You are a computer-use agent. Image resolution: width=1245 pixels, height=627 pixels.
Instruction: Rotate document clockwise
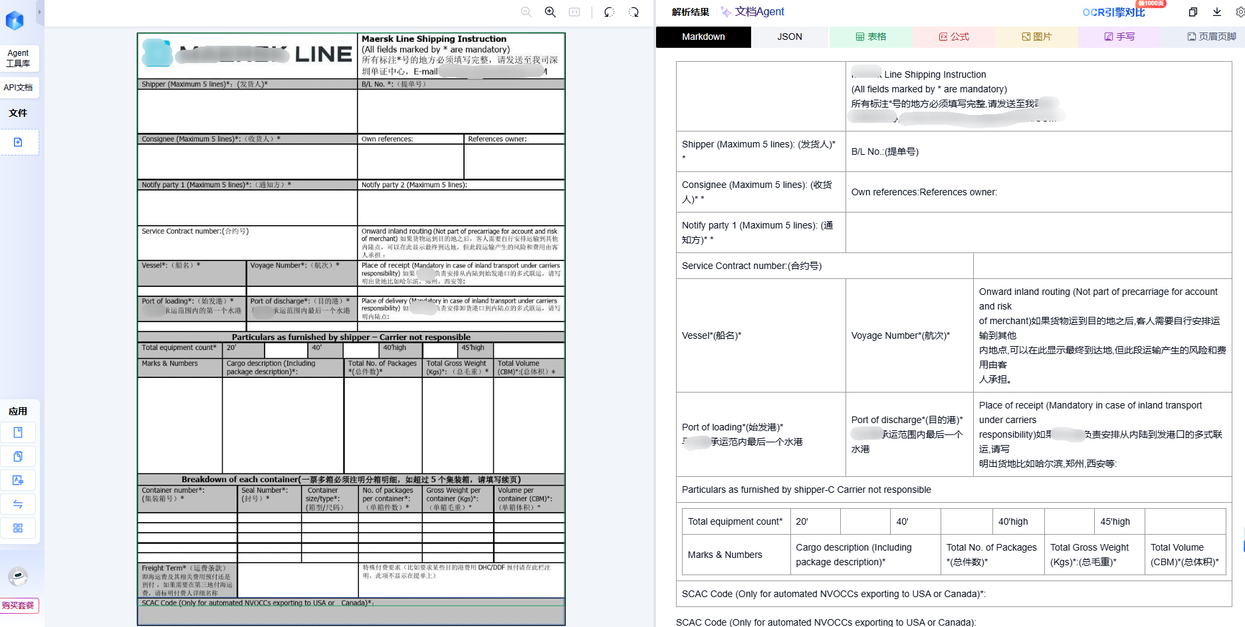coord(634,12)
